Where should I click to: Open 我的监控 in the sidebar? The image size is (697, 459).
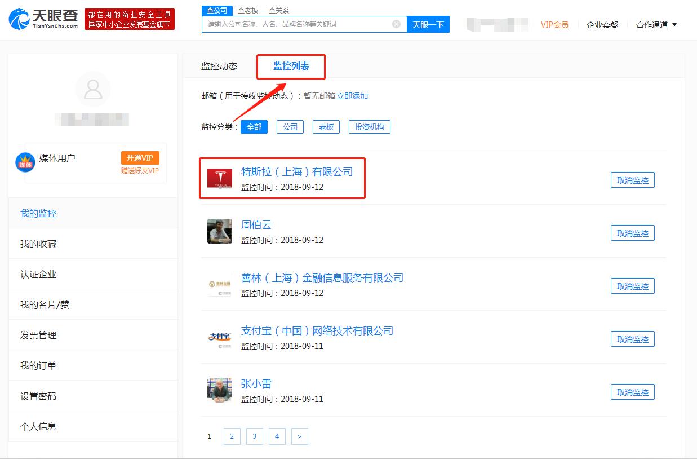click(93, 213)
